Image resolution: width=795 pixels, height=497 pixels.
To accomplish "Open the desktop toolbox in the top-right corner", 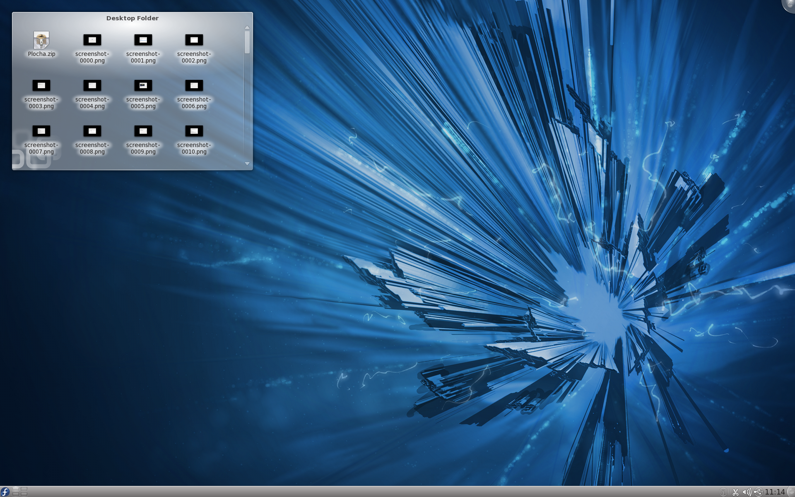I will click(x=789, y=5).
